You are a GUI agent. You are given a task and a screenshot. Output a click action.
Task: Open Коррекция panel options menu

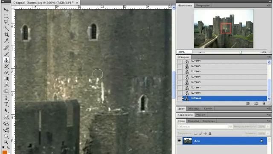click(x=269, y=115)
